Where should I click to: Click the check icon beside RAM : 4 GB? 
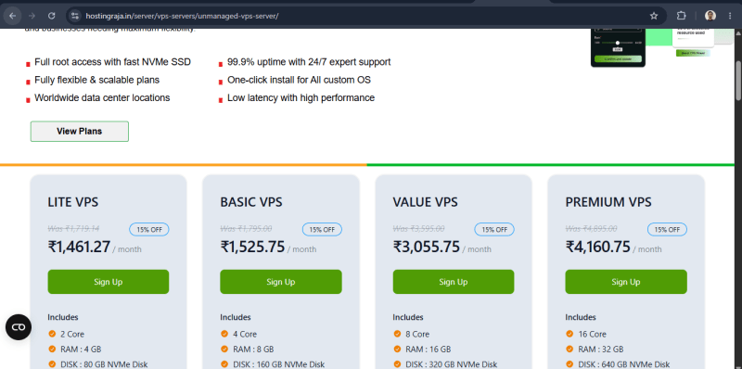click(x=52, y=349)
